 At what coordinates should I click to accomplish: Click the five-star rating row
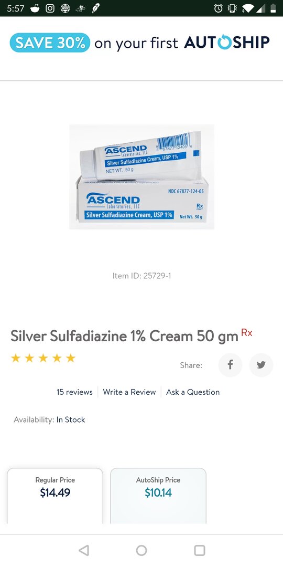coord(43,358)
